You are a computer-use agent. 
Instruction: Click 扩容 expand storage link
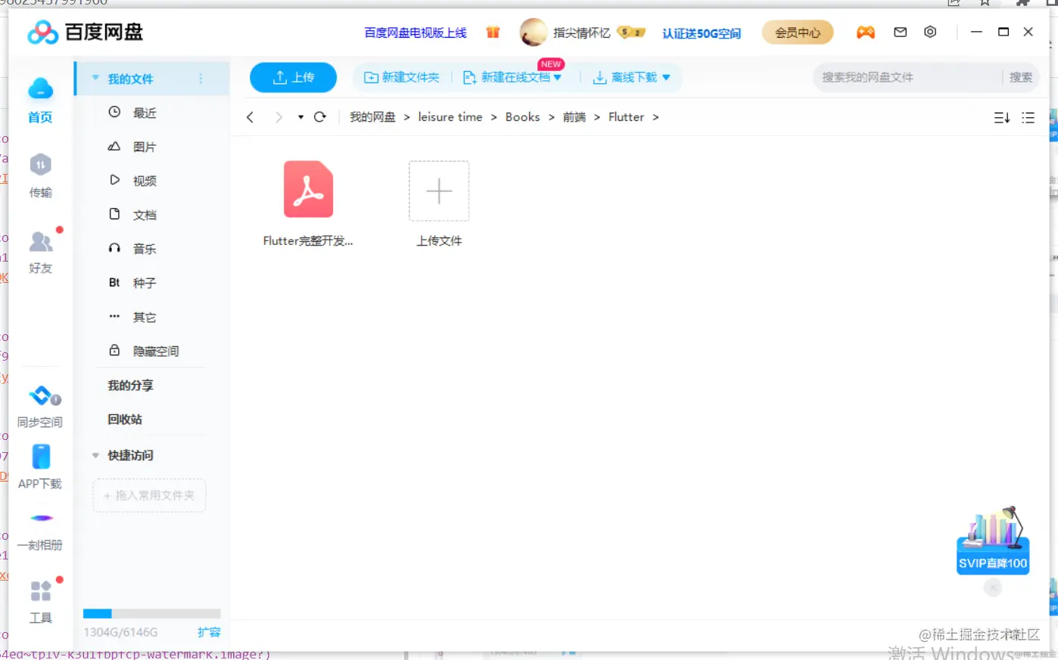[209, 632]
